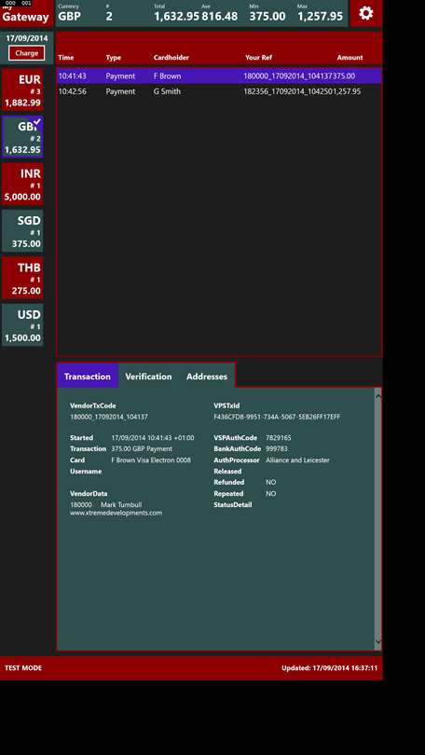The width and height of the screenshot is (425, 755).
Task: Select the THB currency tile
Action: 22,278
